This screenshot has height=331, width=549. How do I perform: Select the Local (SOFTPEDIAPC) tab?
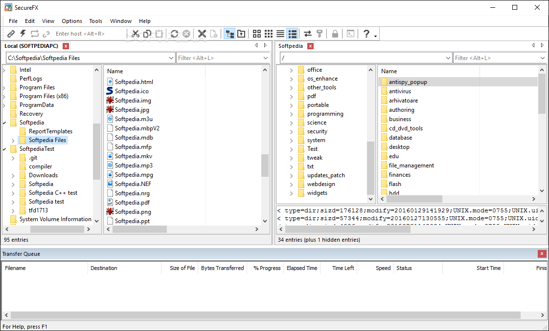click(x=31, y=46)
